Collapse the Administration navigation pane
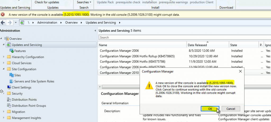This screenshot has height=122, width=271. click(95, 31)
